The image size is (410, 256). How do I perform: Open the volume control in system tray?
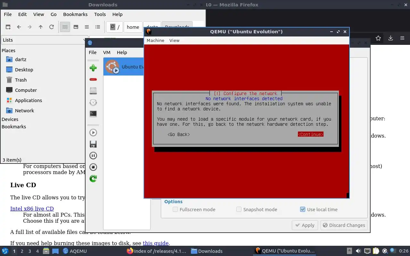(358, 251)
